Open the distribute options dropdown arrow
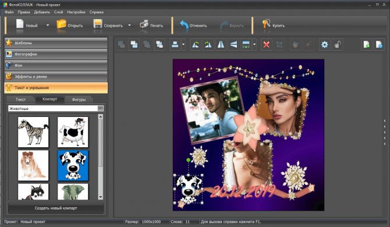Viewport: 390px width, 227px height. coord(254,44)
